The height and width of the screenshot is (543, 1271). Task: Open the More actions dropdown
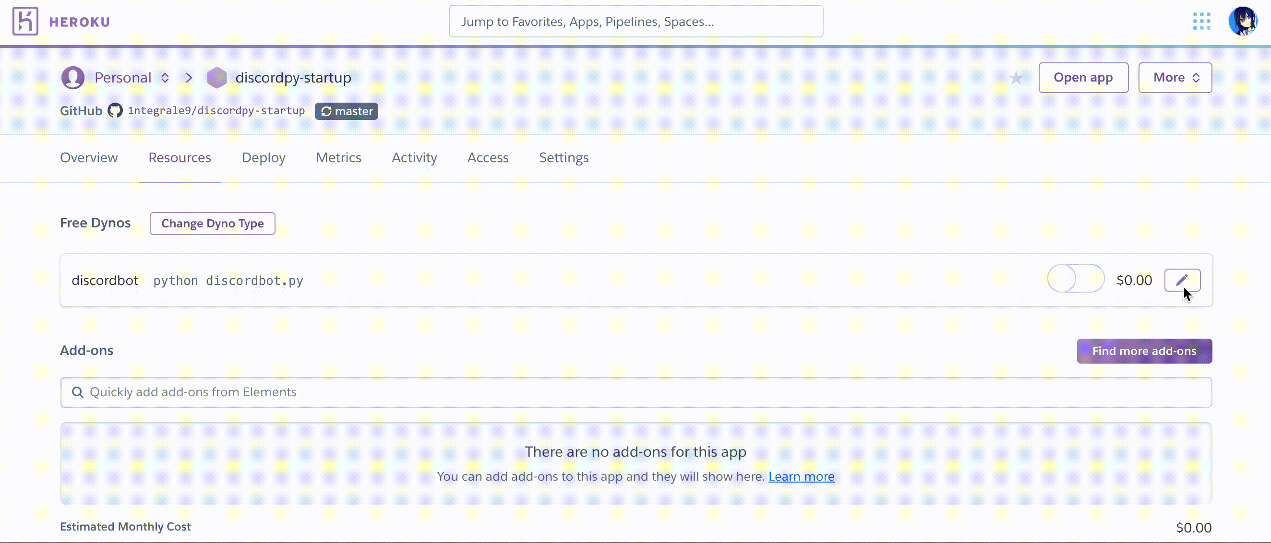[x=1175, y=77]
